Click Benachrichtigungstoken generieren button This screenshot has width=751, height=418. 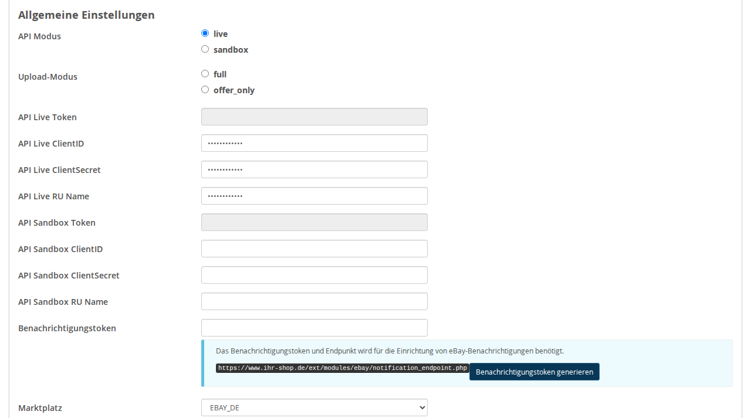click(x=535, y=372)
